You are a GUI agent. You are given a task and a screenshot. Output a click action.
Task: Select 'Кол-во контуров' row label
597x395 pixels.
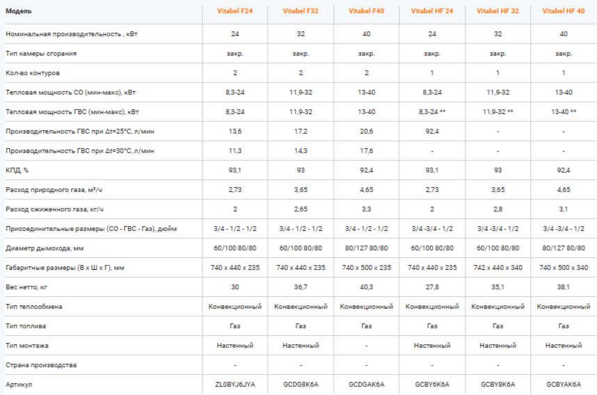[33, 73]
